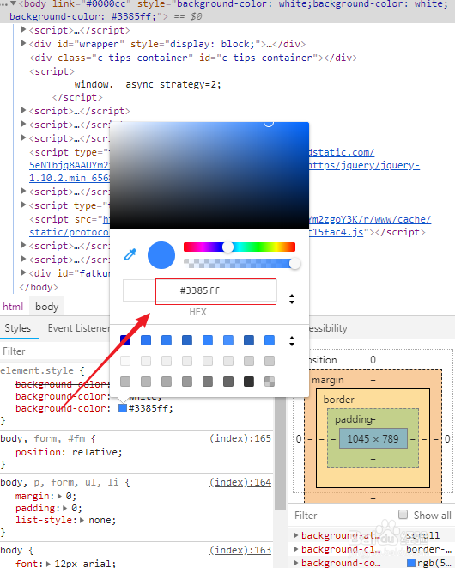
Task: Expand the padding shorthand property
Action: 65,508
